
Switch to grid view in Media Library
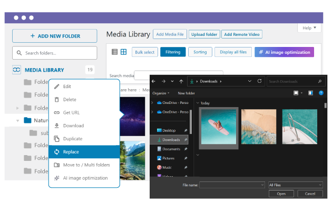coord(123,52)
